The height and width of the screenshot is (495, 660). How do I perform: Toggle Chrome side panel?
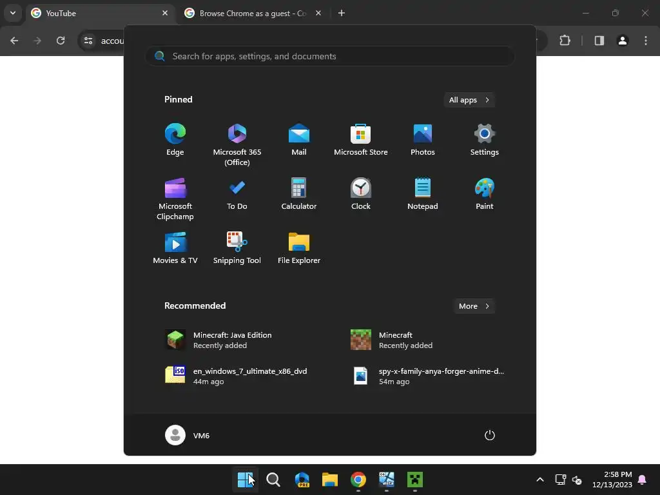click(x=599, y=41)
